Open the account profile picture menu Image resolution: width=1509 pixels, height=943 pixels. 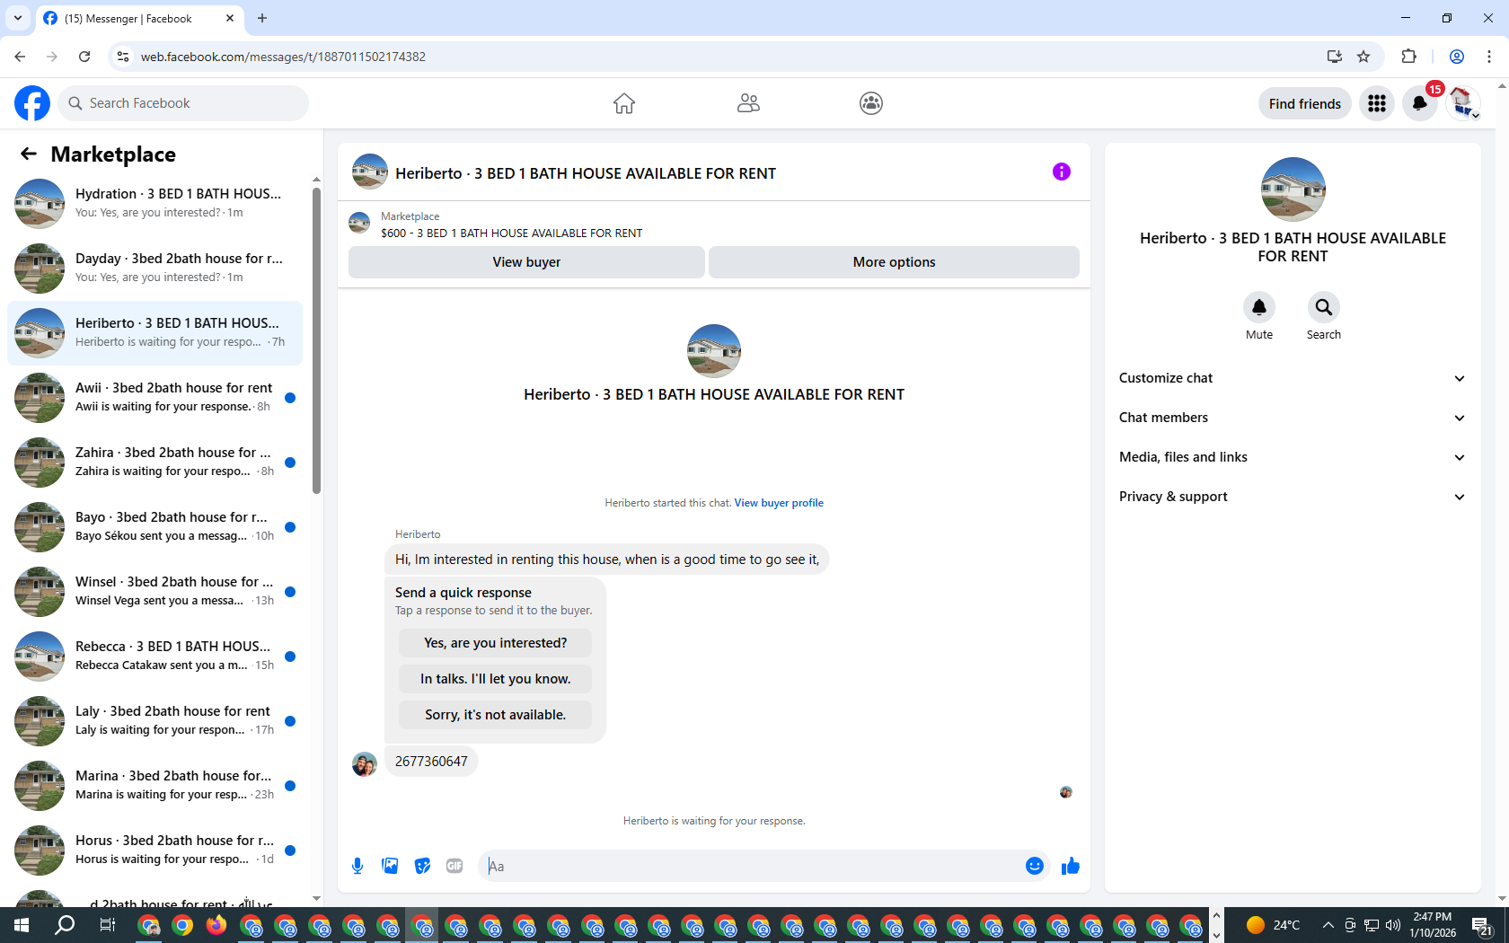(1463, 103)
